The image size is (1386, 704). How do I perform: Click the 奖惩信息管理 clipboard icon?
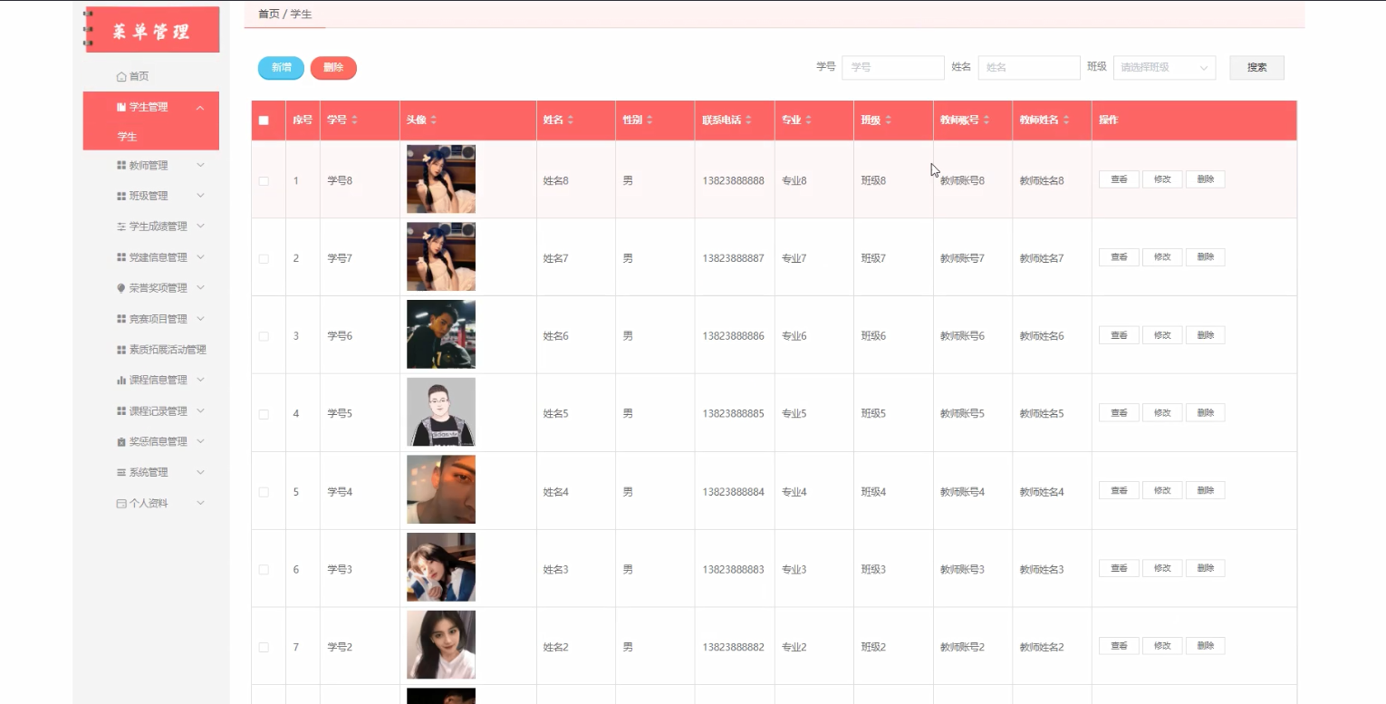[x=121, y=442]
